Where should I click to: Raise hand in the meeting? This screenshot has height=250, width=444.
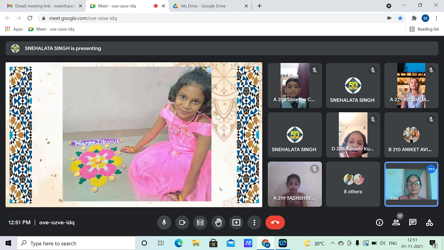click(x=218, y=222)
